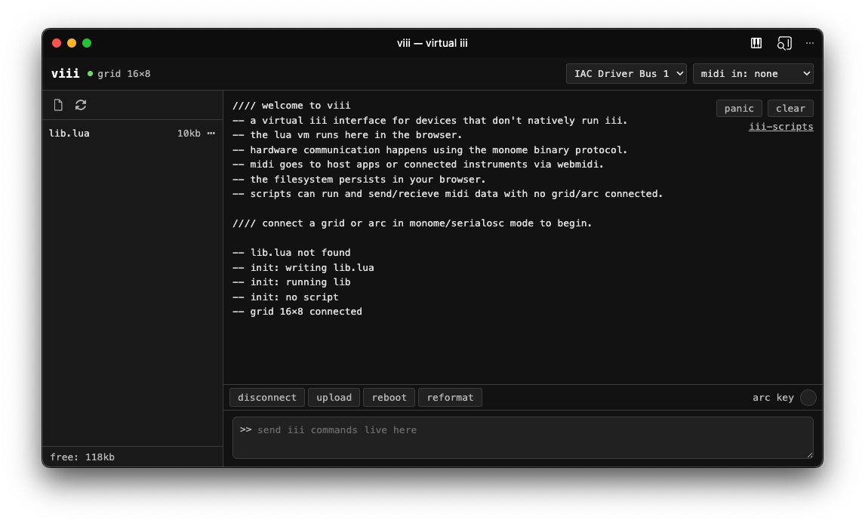Open IAC Driver Bus 1 midi output dropdown

tap(626, 73)
